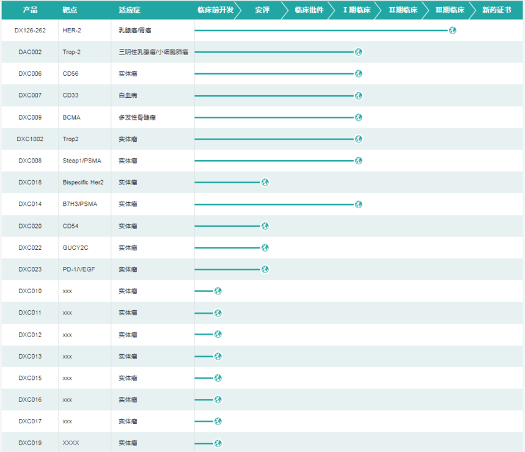Select the 临床前开发 stage header
This screenshot has height=452, width=525.
pyautogui.click(x=215, y=10)
